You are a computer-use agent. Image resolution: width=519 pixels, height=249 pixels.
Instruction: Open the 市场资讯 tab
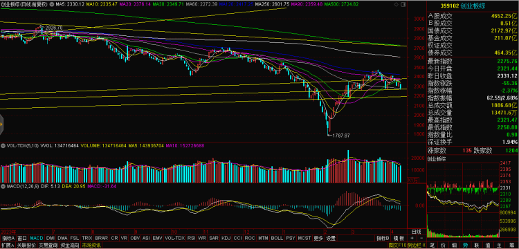click(91, 246)
